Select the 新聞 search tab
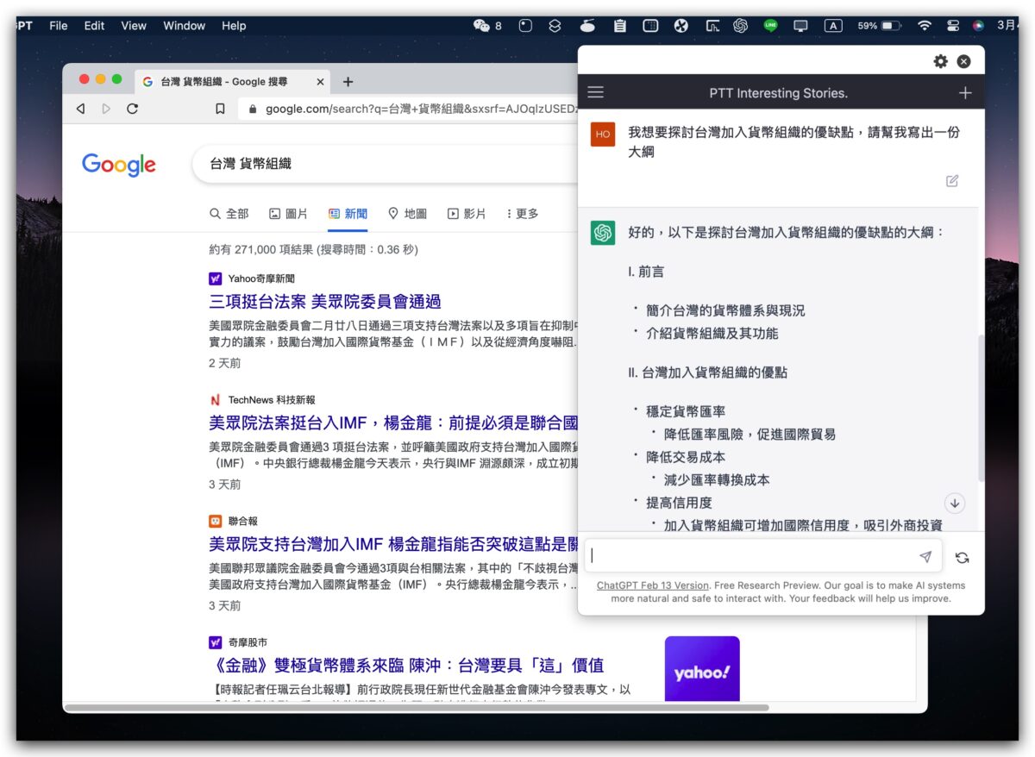 (x=348, y=214)
